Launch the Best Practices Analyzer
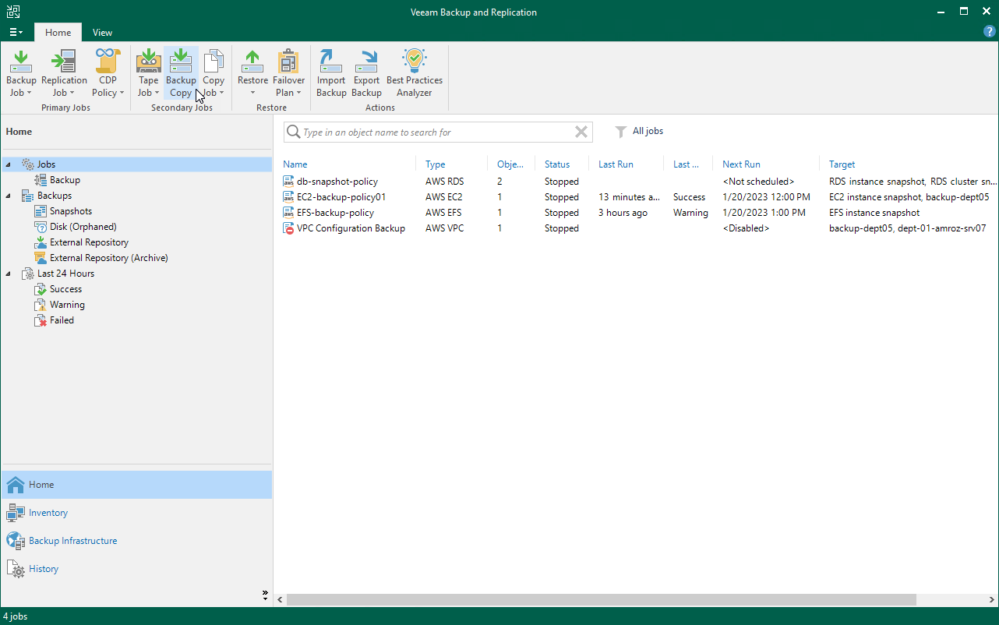Screen dimensions: 999x625 [415, 73]
